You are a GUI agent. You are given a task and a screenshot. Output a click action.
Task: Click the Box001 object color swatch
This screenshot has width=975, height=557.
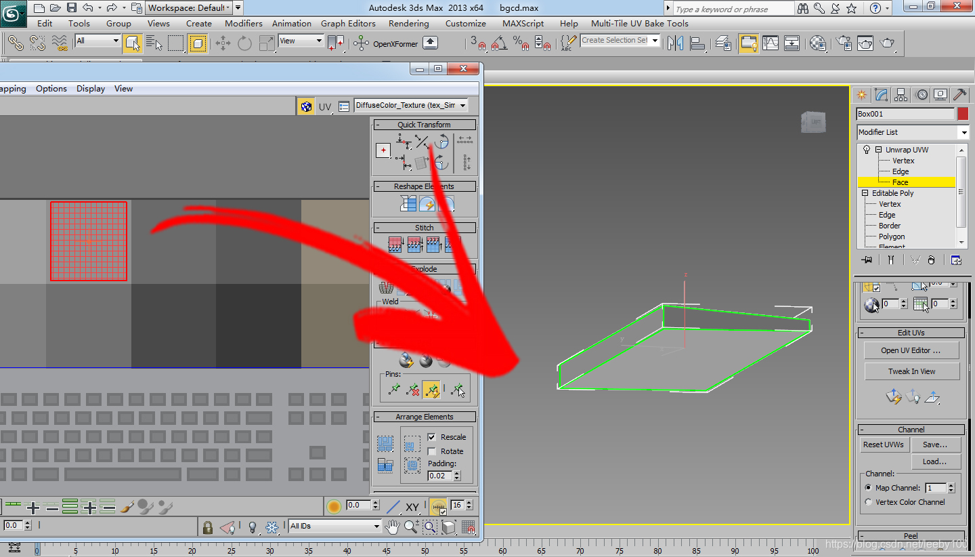point(963,114)
